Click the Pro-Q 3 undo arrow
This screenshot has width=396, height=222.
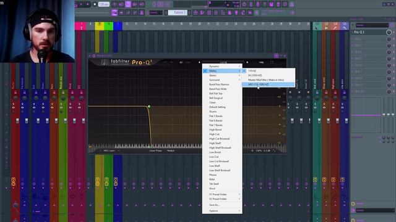(x=165, y=62)
